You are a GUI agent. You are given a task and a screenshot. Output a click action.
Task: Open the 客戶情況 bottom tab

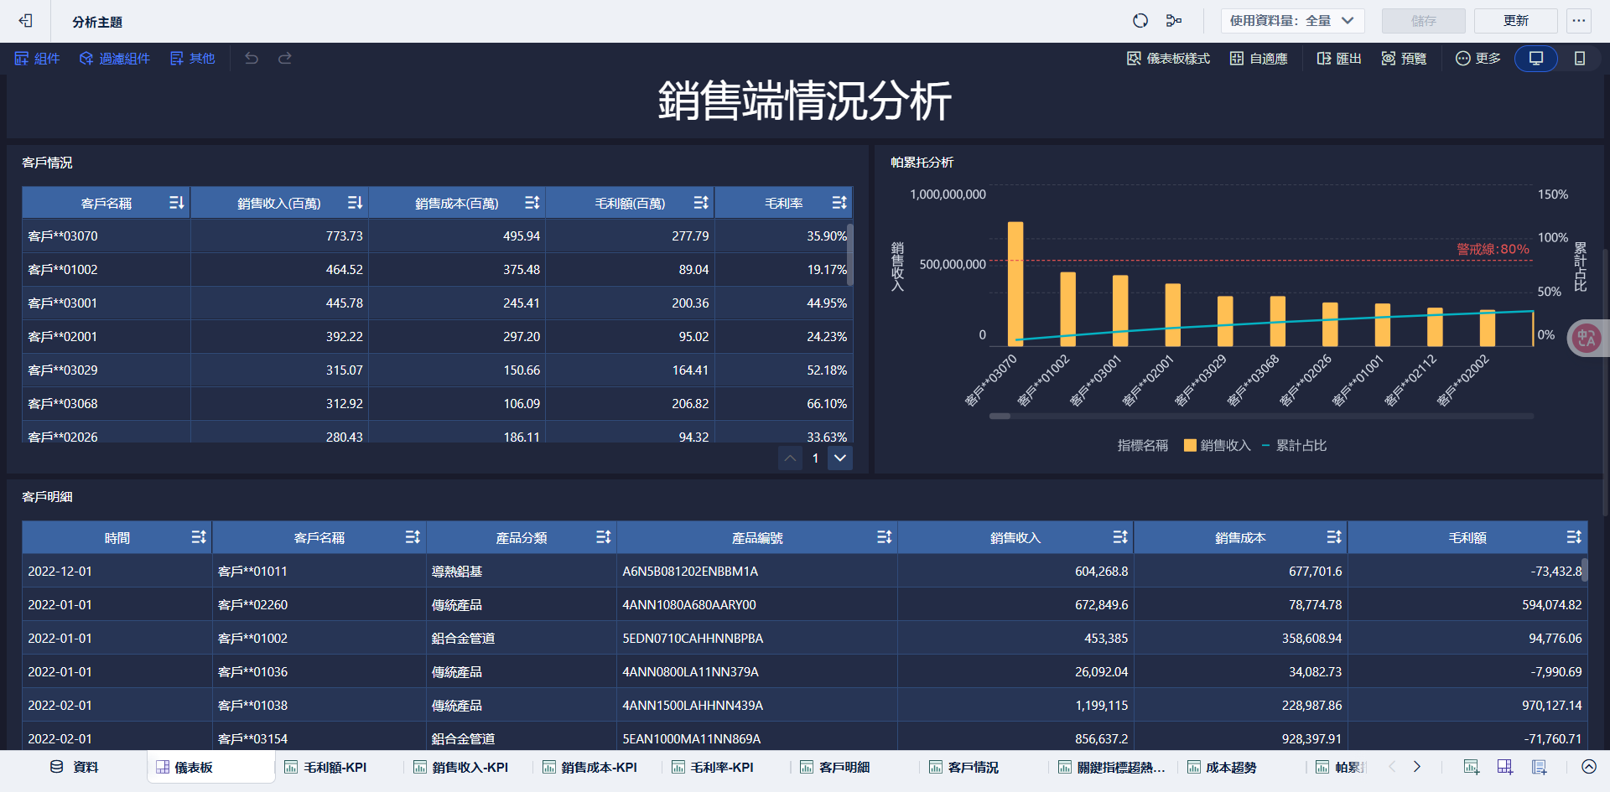click(964, 767)
